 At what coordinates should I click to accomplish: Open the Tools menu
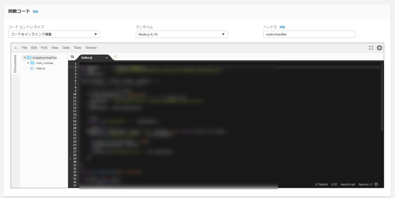pyautogui.click(x=77, y=48)
